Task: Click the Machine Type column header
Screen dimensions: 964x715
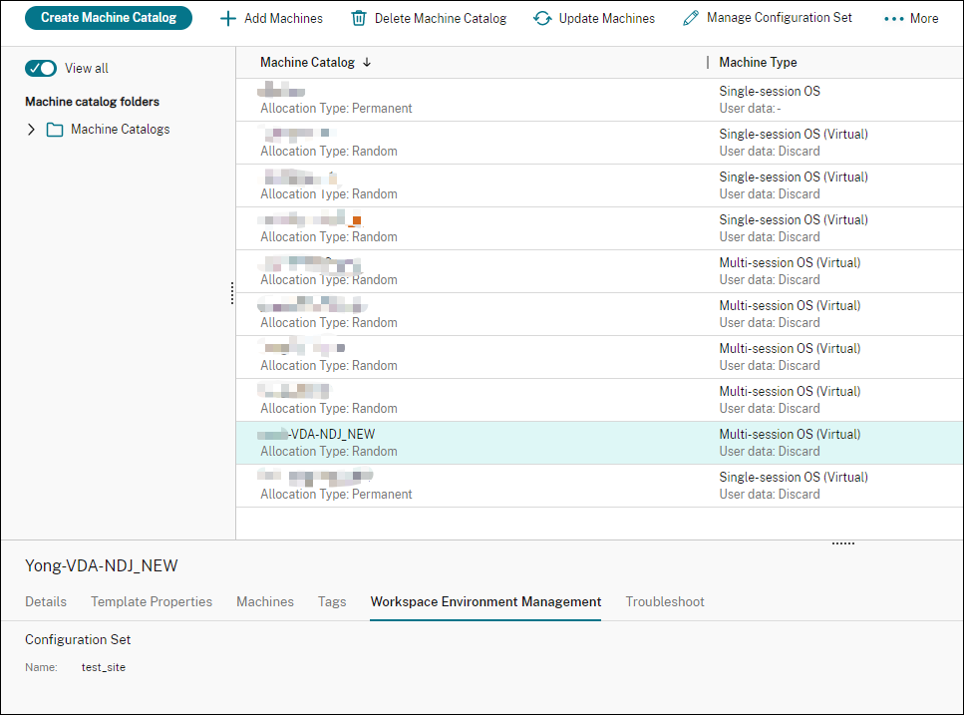Action: click(758, 62)
